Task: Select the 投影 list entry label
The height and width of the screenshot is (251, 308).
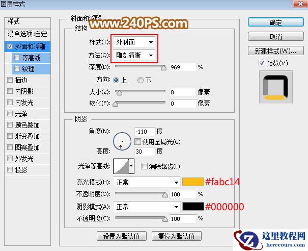Action: (x=21, y=170)
